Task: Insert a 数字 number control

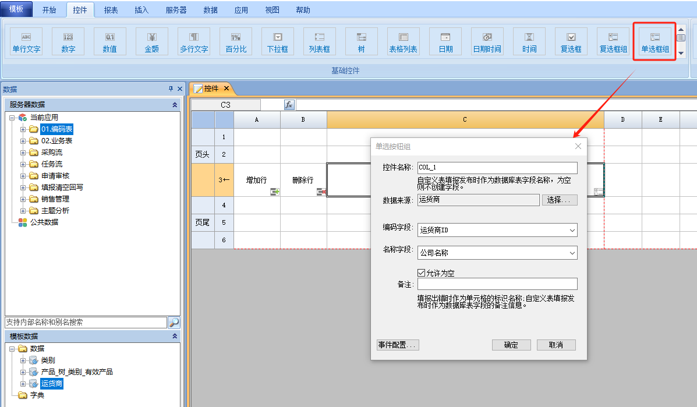Action: point(68,42)
